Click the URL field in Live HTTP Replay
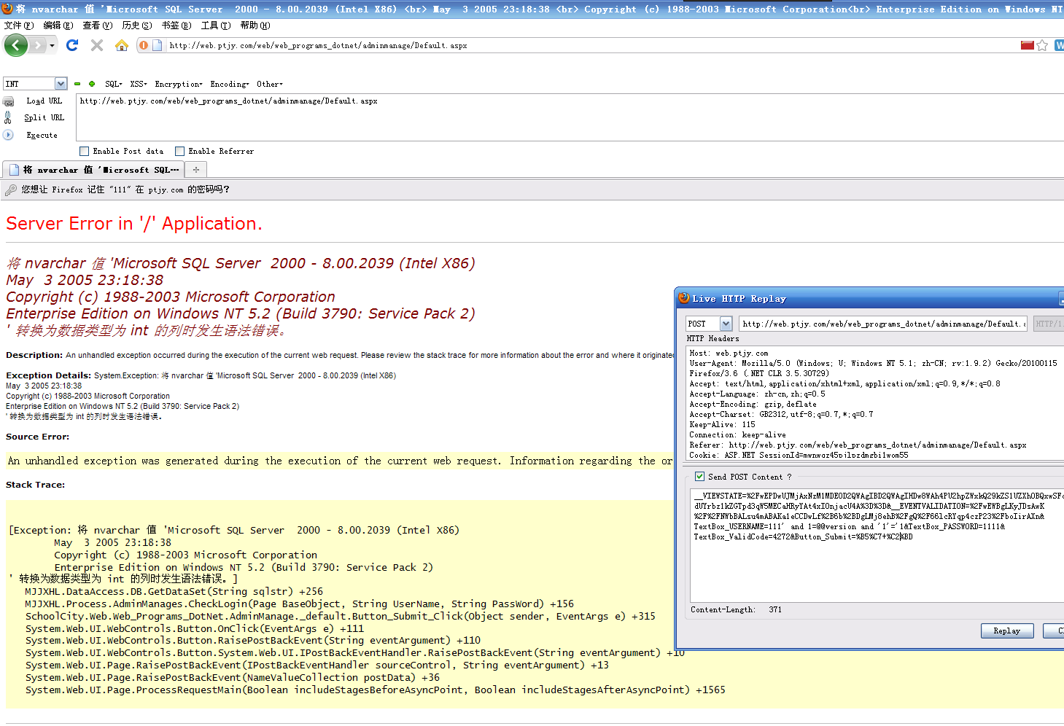This screenshot has height=726, width=1064. click(884, 324)
